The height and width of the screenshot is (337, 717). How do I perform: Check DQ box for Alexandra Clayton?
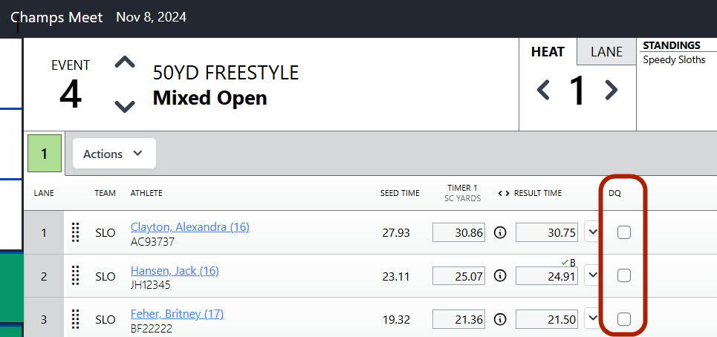(x=623, y=232)
